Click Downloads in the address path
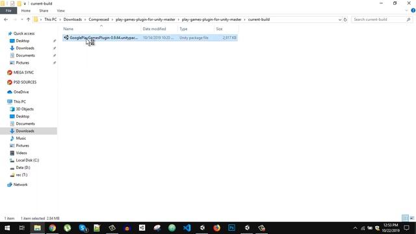This screenshot has width=416, height=234. click(72, 19)
